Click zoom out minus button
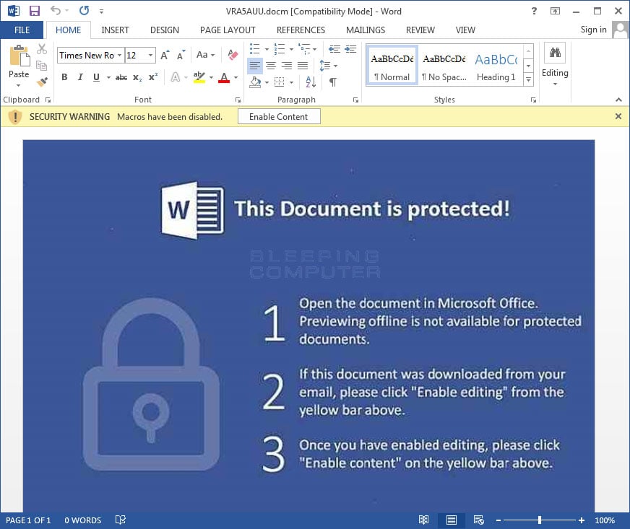 coord(499,520)
